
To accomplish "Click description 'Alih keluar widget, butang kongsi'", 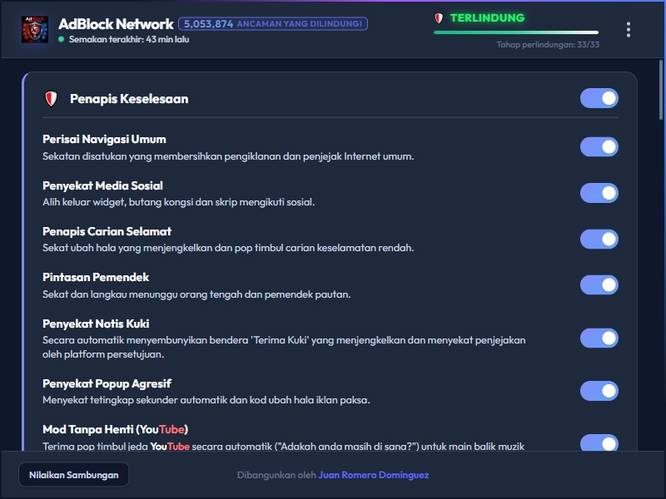I will point(178,202).
